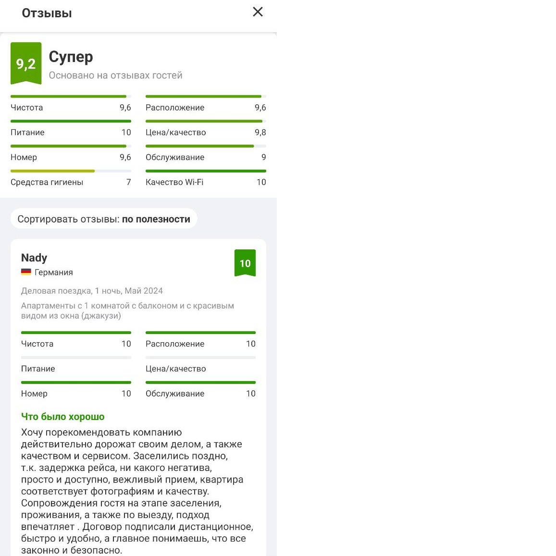This screenshot has width=556, height=556.
Task: Close the Отзывы reviews panel
Action: coord(258,12)
